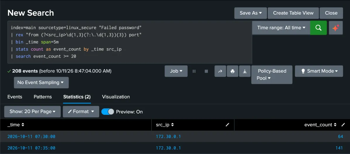Viewport: 350px width, 154px height.
Task: Pause the search job
Action: point(194,71)
